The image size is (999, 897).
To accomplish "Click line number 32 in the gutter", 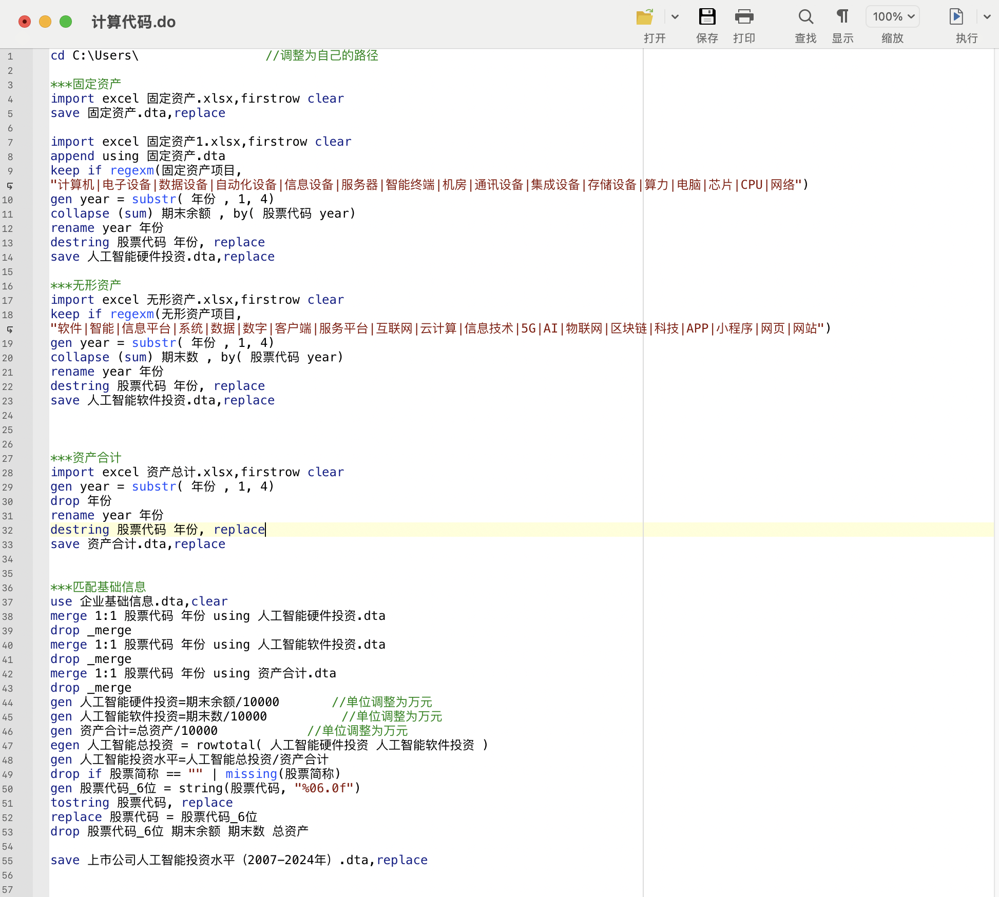I will pyautogui.click(x=8, y=530).
